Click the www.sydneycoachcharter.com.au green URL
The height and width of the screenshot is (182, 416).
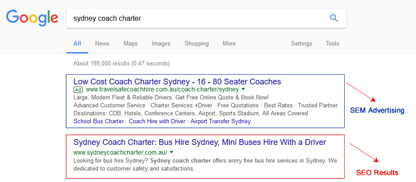tap(121, 153)
